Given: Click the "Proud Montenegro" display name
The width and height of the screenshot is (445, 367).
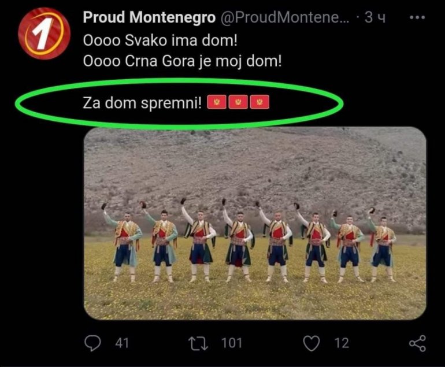Looking at the screenshot, I should (x=149, y=18).
